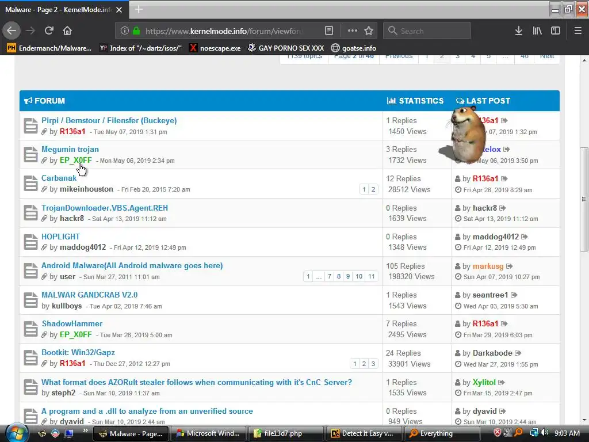This screenshot has width=589, height=442.
Task: Open Android Malware topic link
Action: (x=132, y=266)
